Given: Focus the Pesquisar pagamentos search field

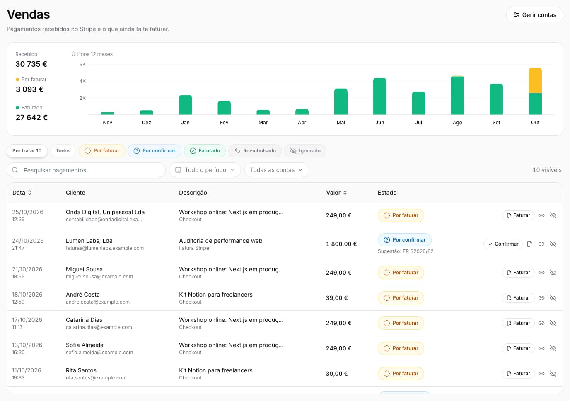Looking at the screenshot, I should pos(86,170).
